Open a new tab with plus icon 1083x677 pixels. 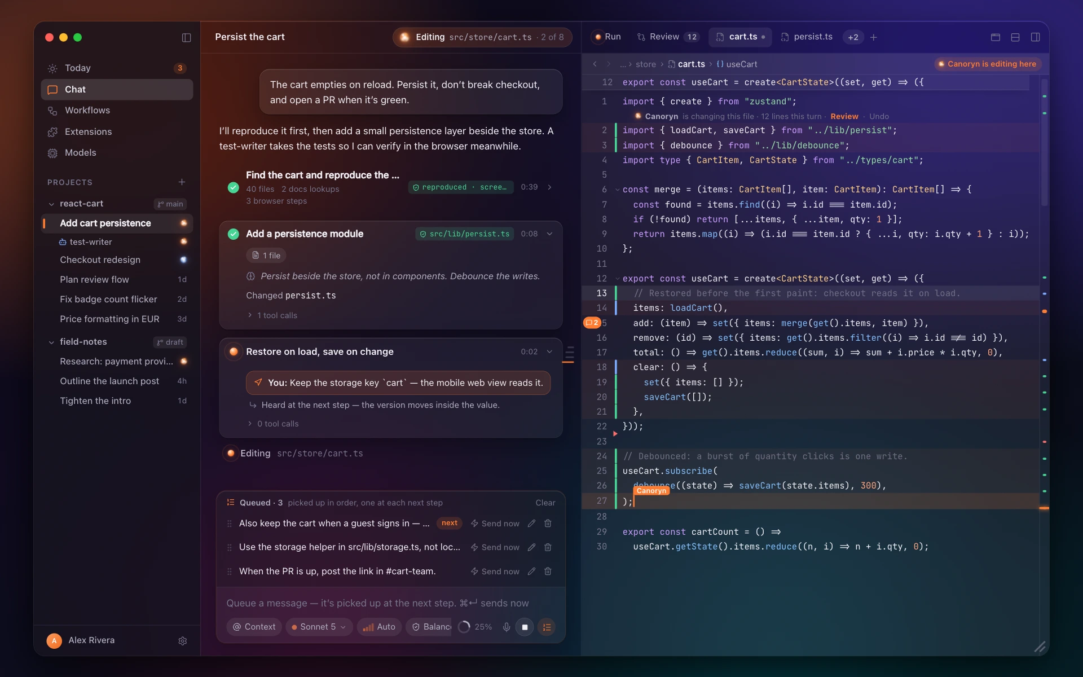(x=874, y=37)
